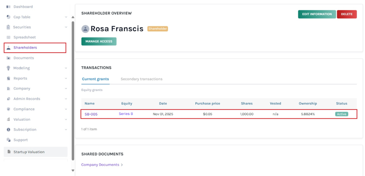Expand the Valuation submenu chevron
The width and height of the screenshot is (365, 176).
66,120
